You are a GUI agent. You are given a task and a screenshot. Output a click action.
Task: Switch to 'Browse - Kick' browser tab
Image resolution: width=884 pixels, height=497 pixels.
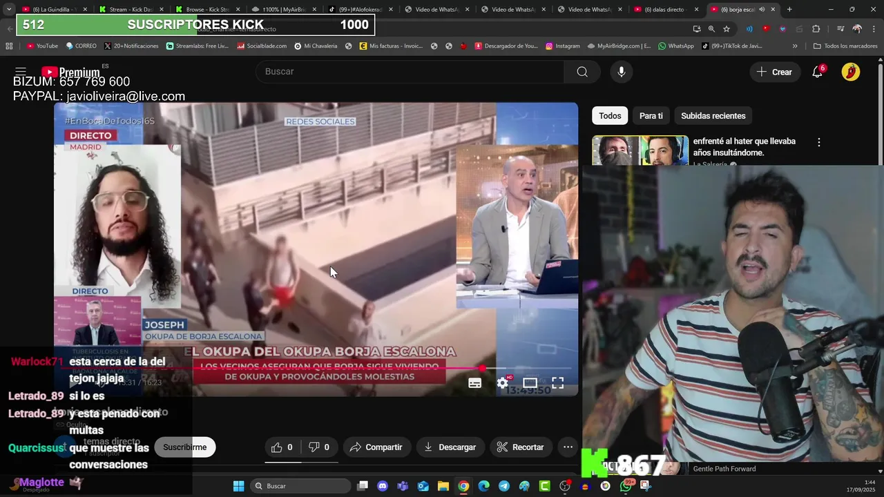(207, 10)
